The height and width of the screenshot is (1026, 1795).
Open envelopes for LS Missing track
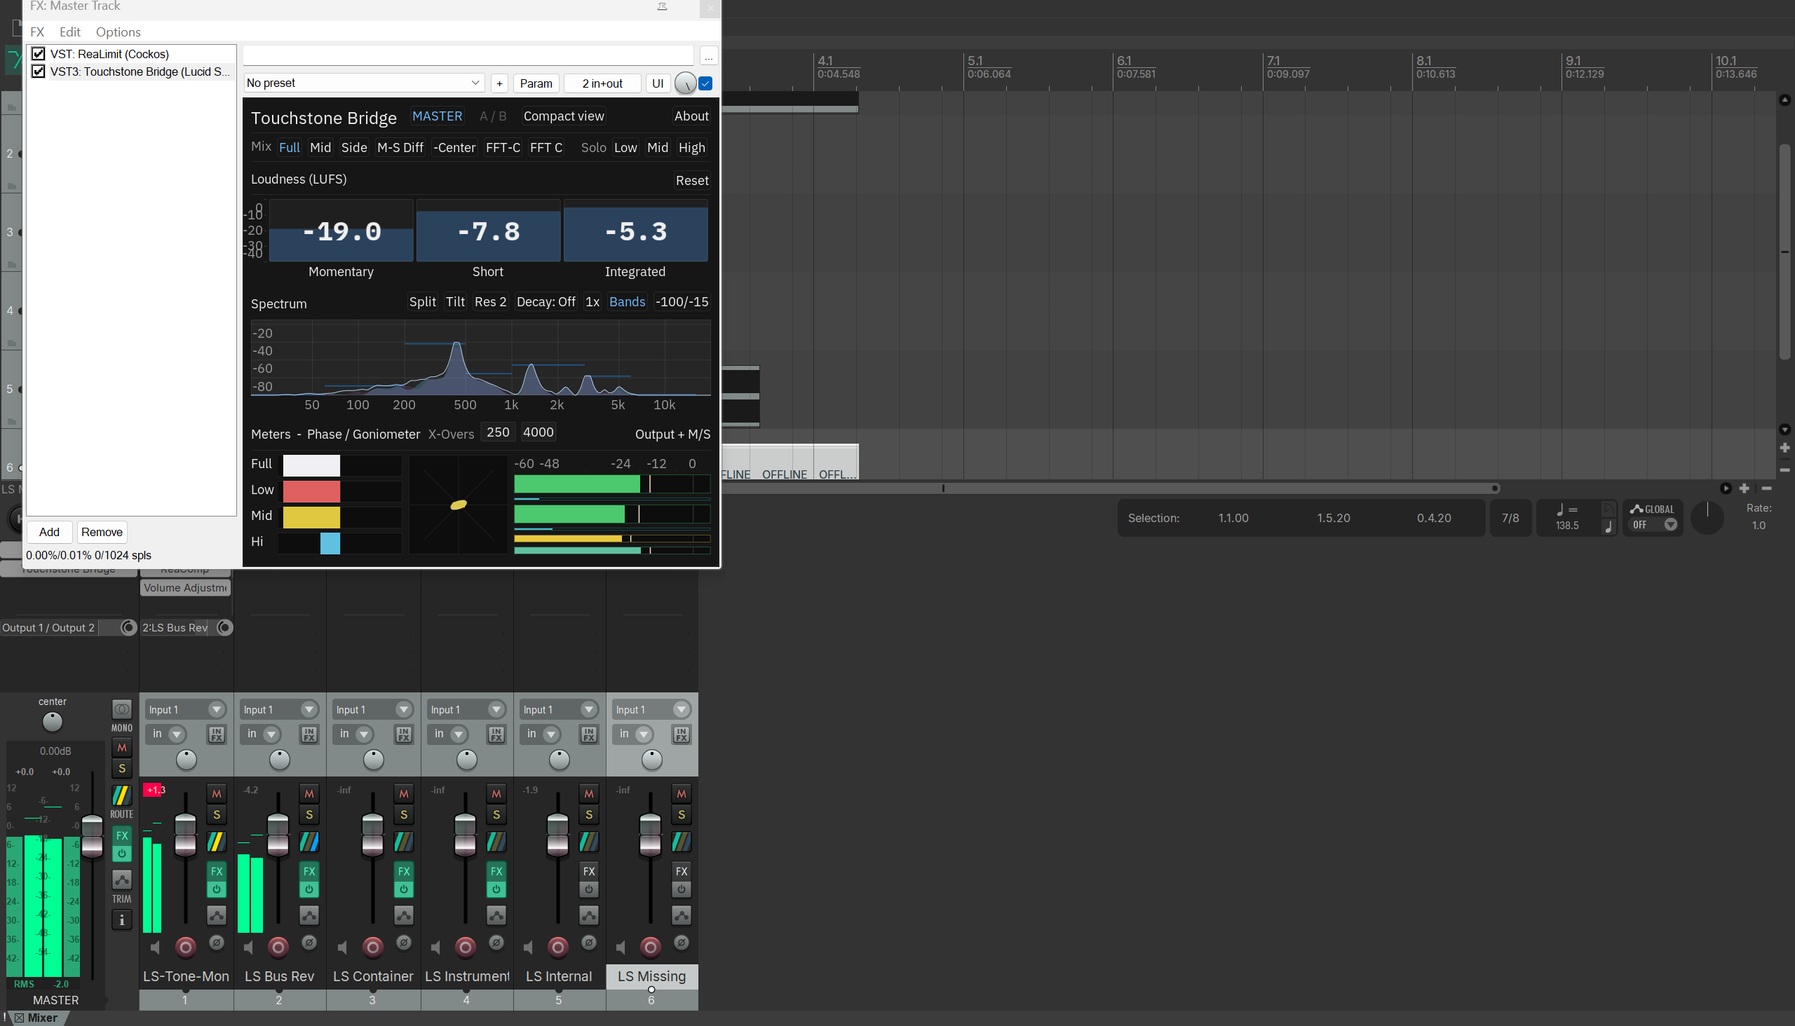click(x=681, y=916)
